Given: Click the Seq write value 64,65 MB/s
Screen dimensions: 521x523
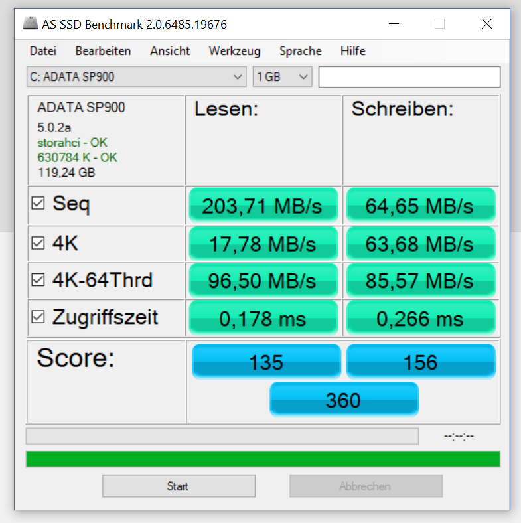Looking at the screenshot, I should pyautogui.click(x=421, y=206).
